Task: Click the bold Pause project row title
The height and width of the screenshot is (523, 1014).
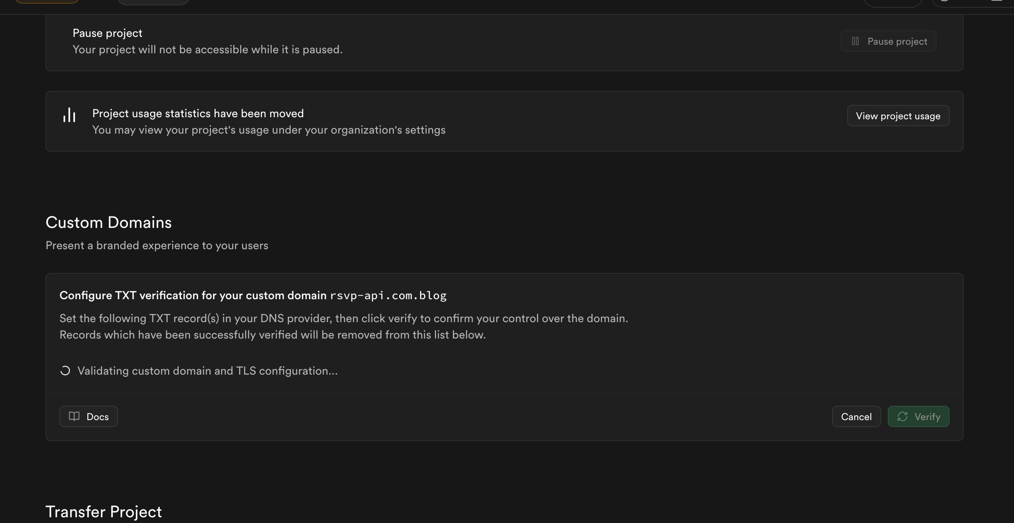Action: 107,33
